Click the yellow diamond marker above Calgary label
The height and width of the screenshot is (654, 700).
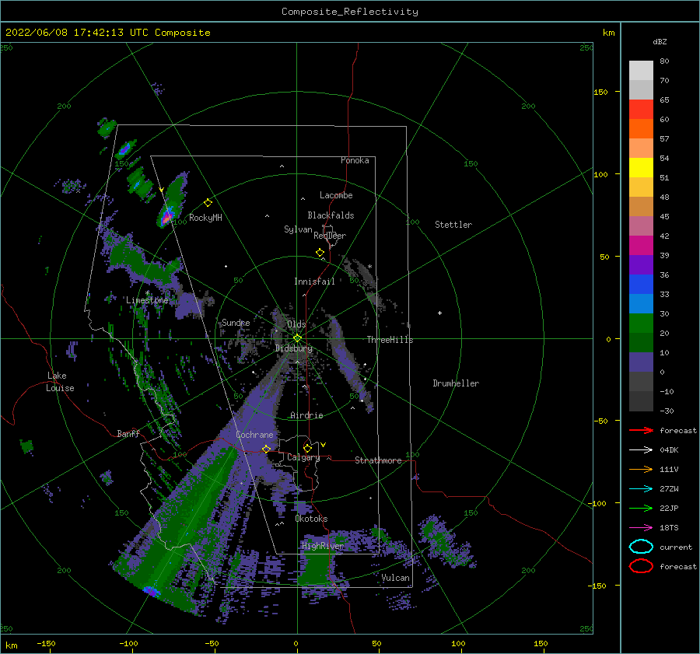tap(307, 448)
